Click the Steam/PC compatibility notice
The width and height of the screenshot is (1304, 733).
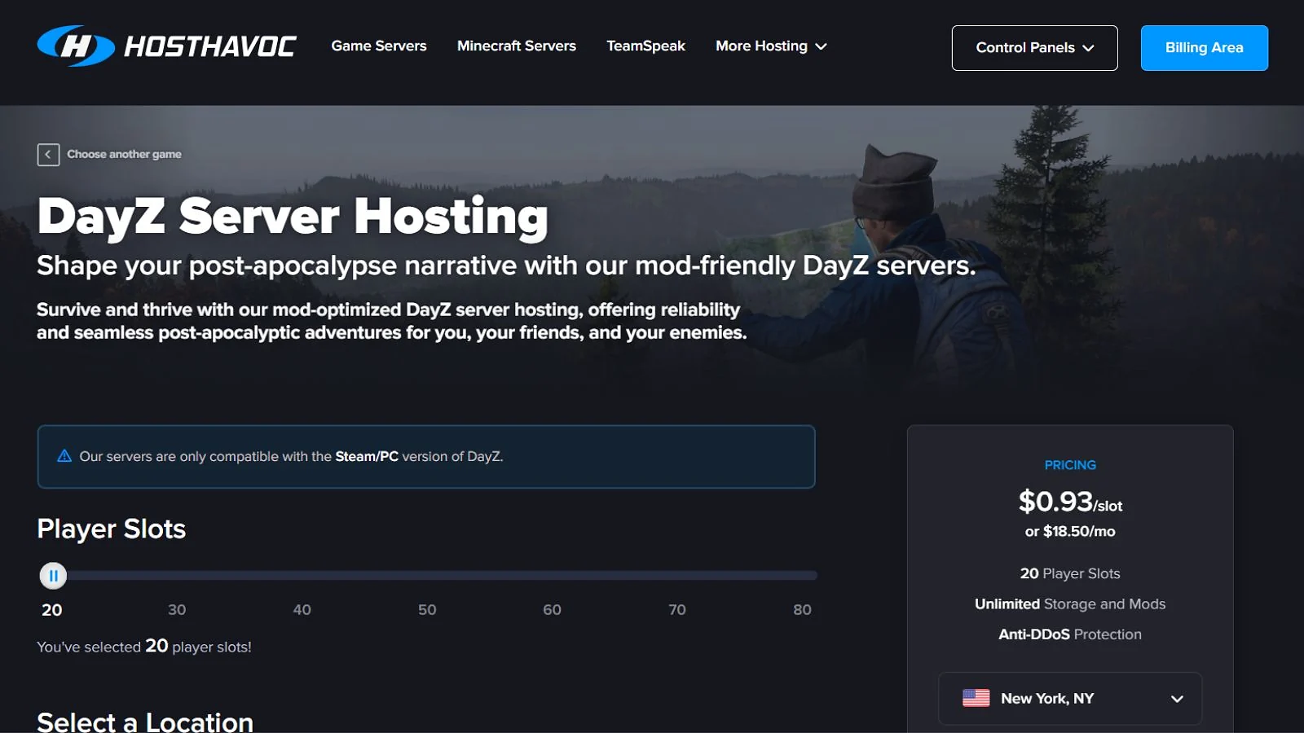pyautogui.click(x=426, y=457)
